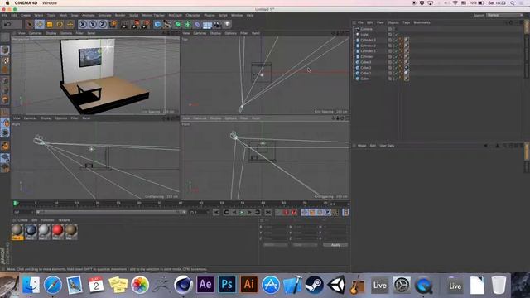Open Mode menu in Attribute Manager
Image resolution: width=530 pixels, height=298 pixels.
pos(362,146)
